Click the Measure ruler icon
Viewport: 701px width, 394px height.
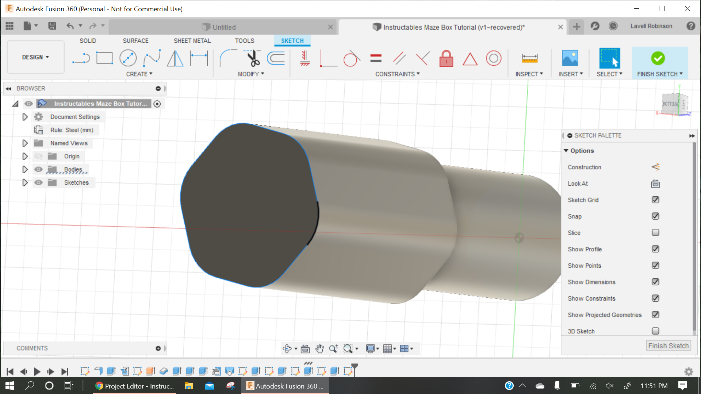click(529, 58)
